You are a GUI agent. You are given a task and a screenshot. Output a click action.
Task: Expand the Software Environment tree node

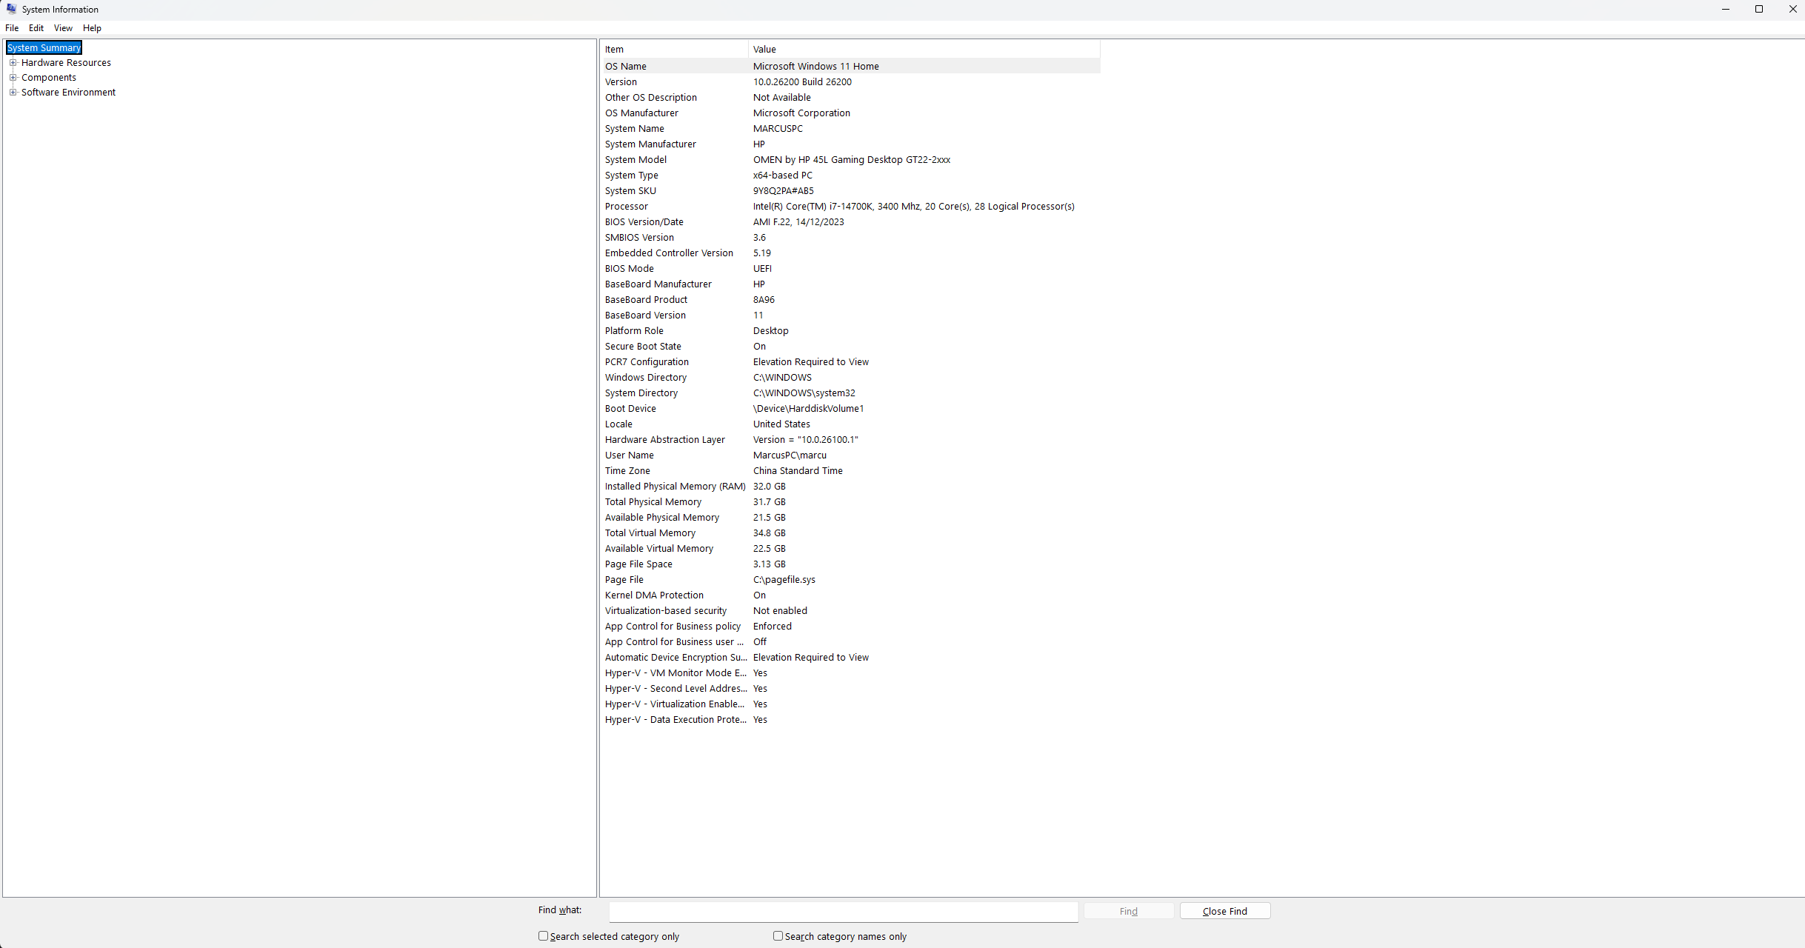13,93
